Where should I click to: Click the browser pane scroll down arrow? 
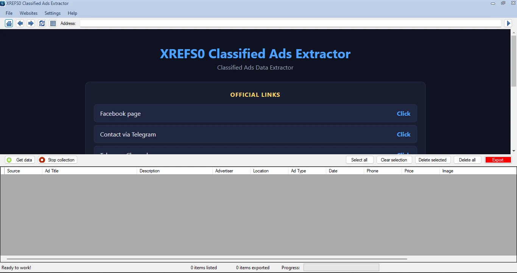pos(514,151)
